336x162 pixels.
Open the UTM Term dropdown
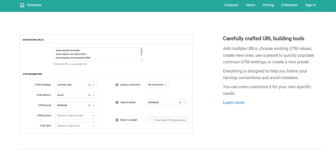tap(93, 126)
